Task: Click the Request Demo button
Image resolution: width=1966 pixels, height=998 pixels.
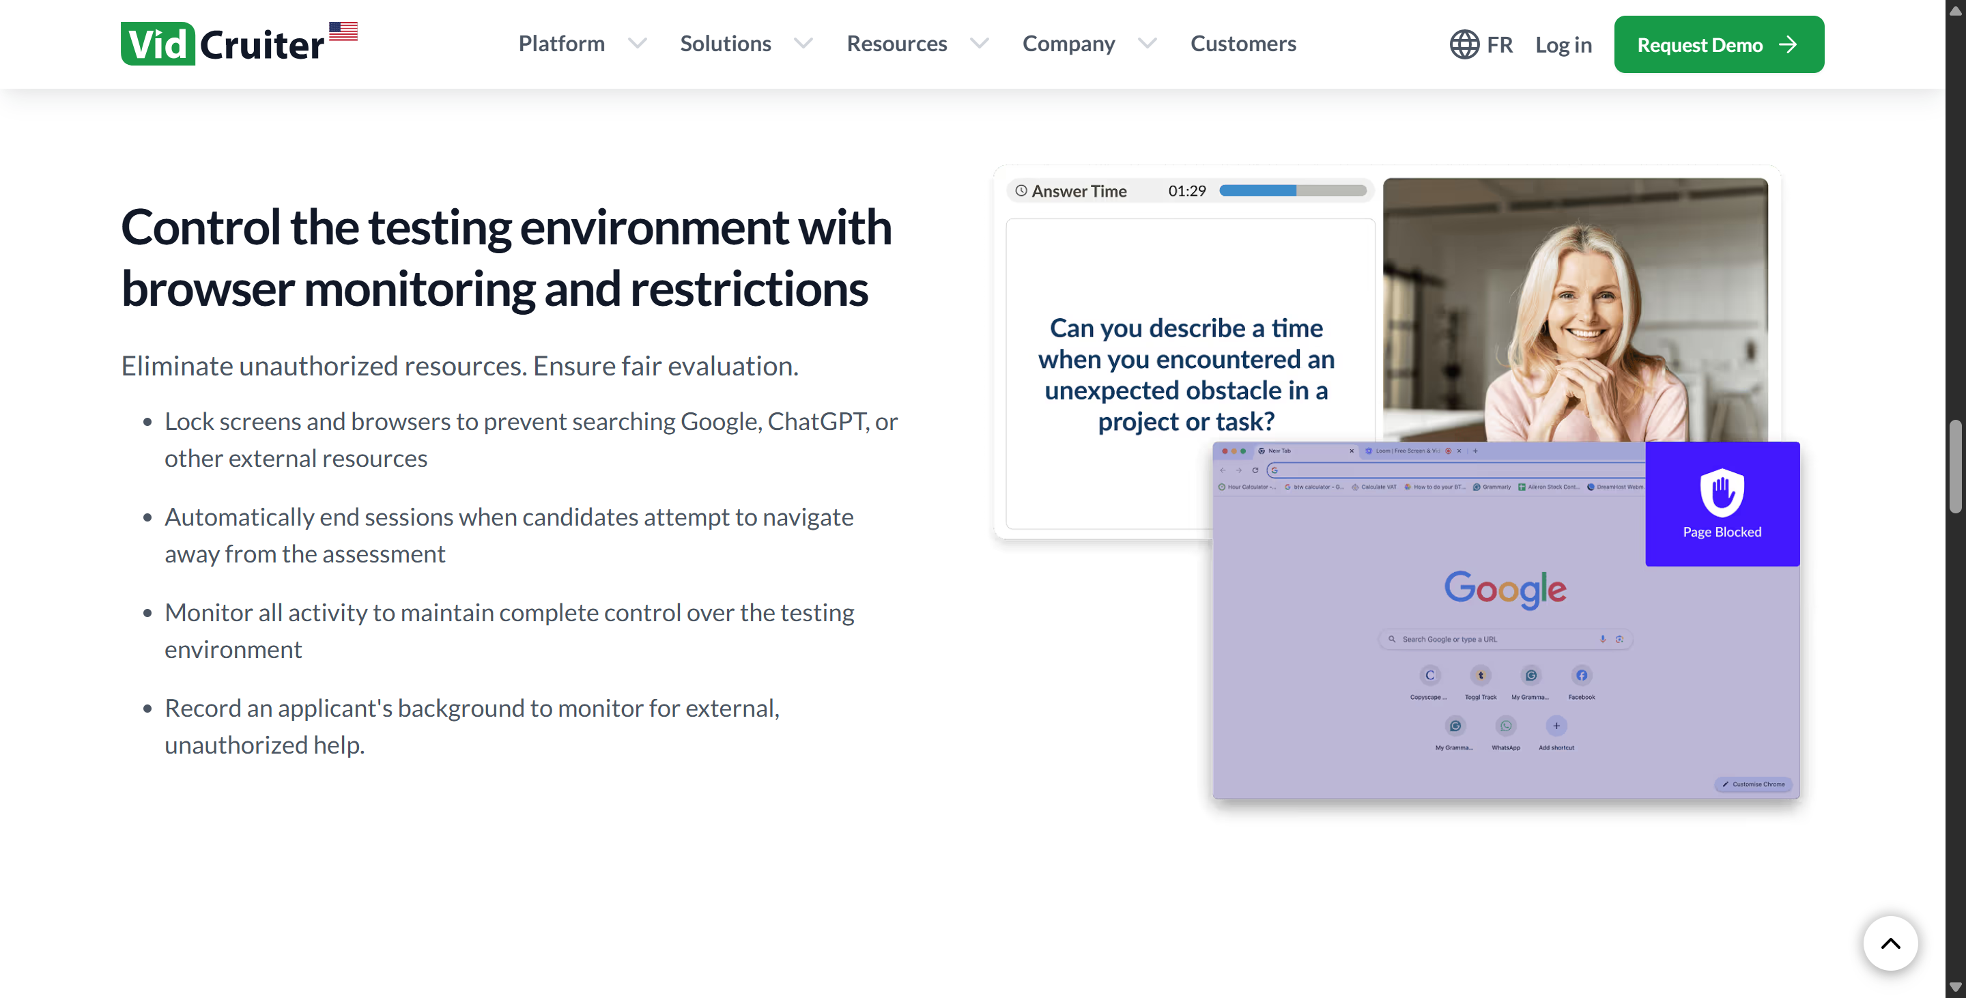Action: pyautogui.click(x=1718, y=44)
